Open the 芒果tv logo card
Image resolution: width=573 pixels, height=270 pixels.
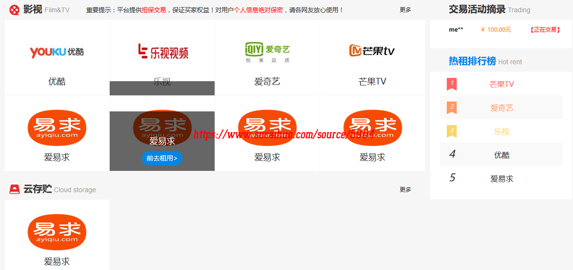(372, 51)
